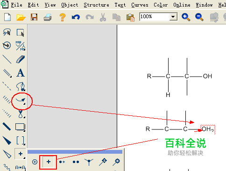The height and width of the screenshot is (171, 226).
Task: Select the Structure Perspective rotate tool
Action: click(x=7, y=45)
